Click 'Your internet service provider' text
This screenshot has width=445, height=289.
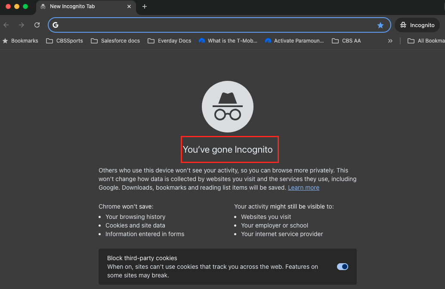[x=282, y=234]
